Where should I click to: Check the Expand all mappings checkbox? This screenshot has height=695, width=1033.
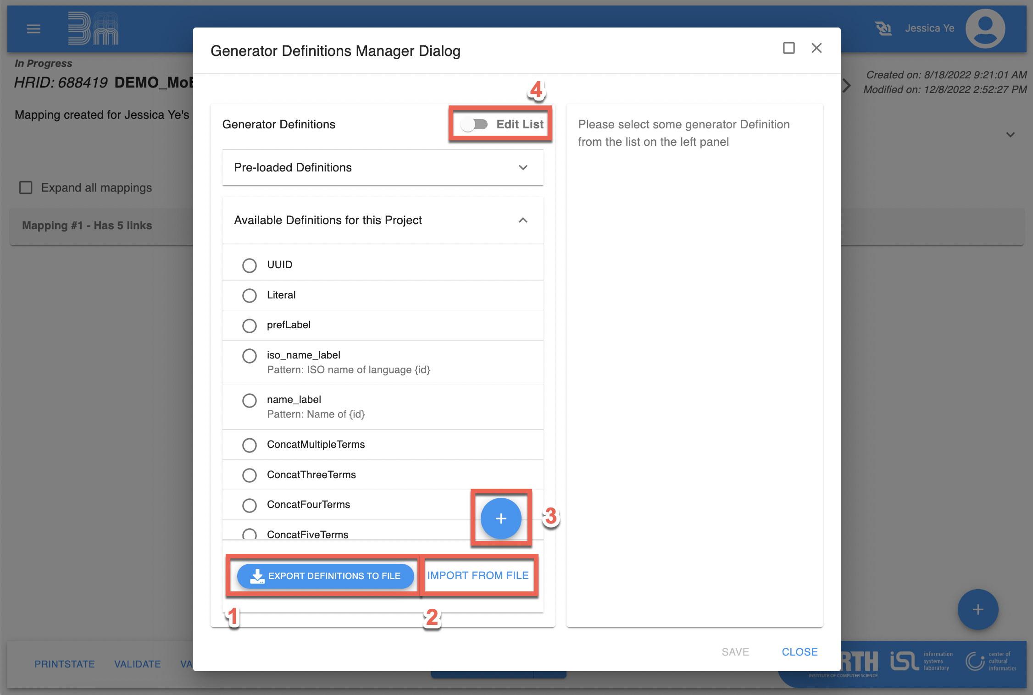(x=26, y=188)
